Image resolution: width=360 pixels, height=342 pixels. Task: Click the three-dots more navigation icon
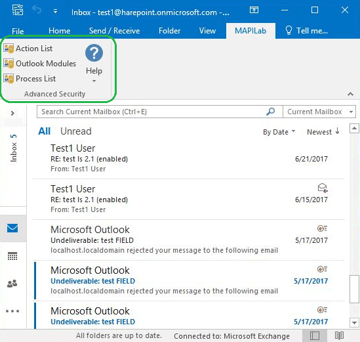point(12,311)
